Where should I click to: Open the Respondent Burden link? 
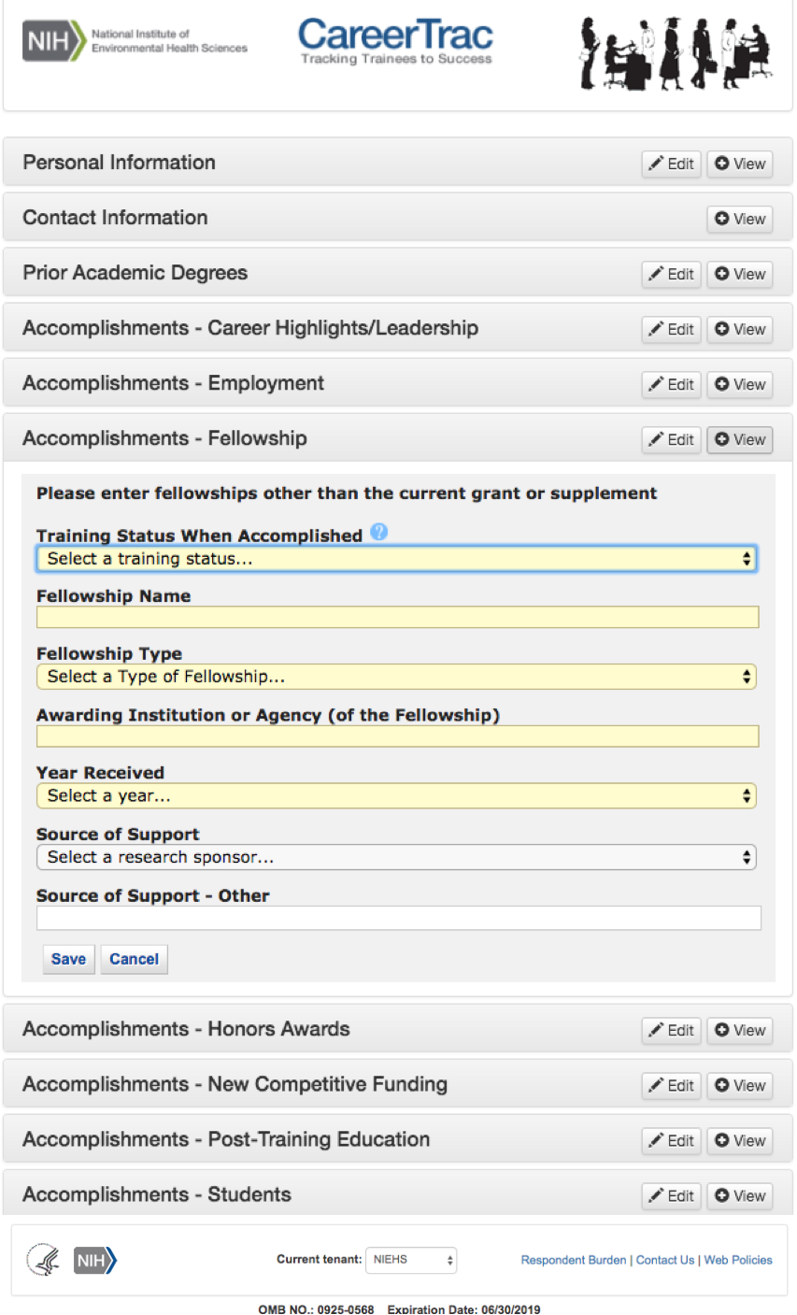point(574,1260)
